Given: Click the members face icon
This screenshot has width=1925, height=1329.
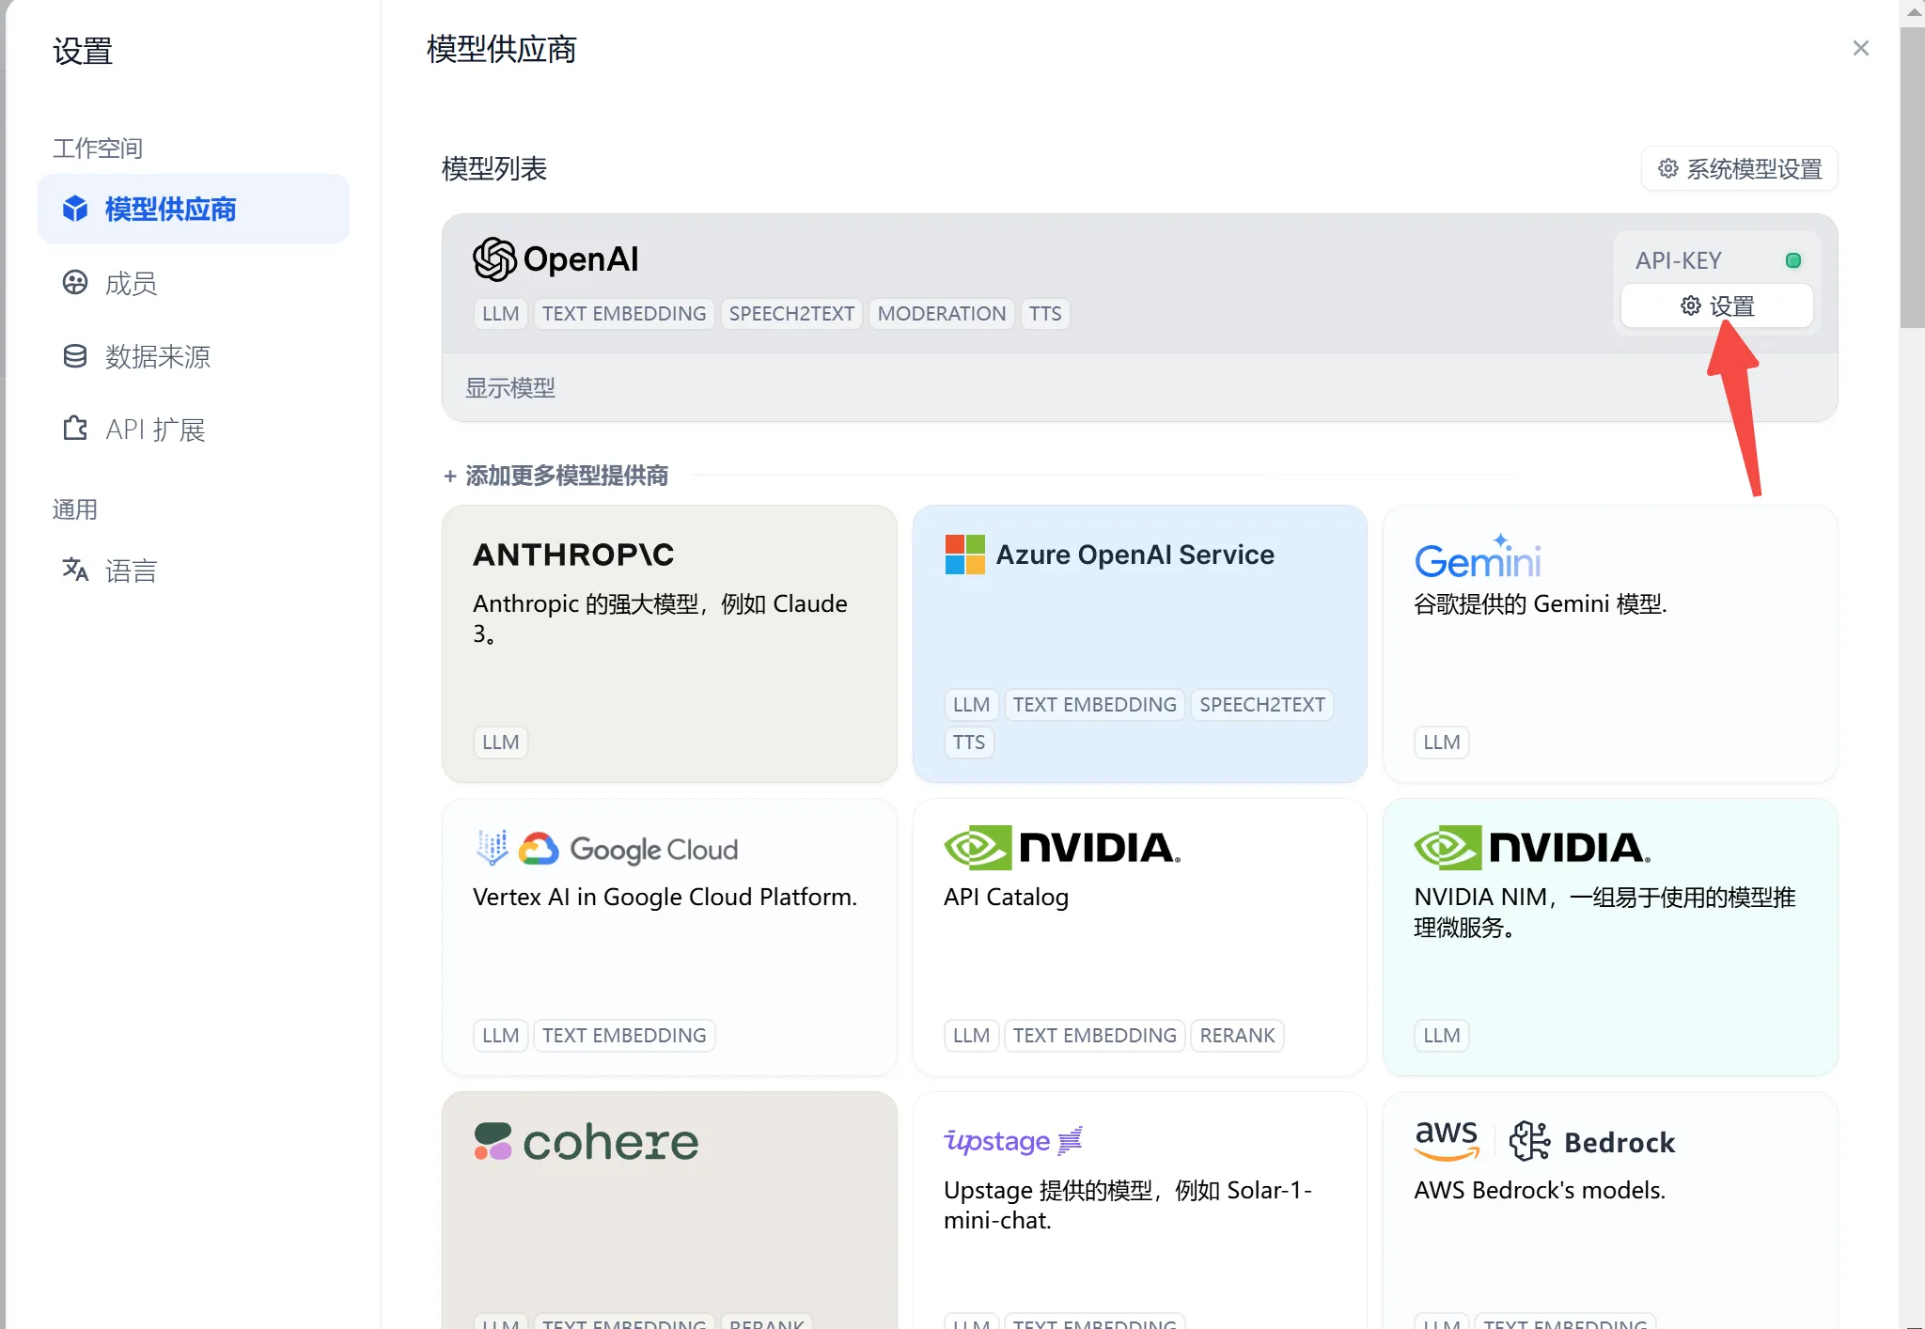Looking at the screenshot, I should click(x=75, y=282).
